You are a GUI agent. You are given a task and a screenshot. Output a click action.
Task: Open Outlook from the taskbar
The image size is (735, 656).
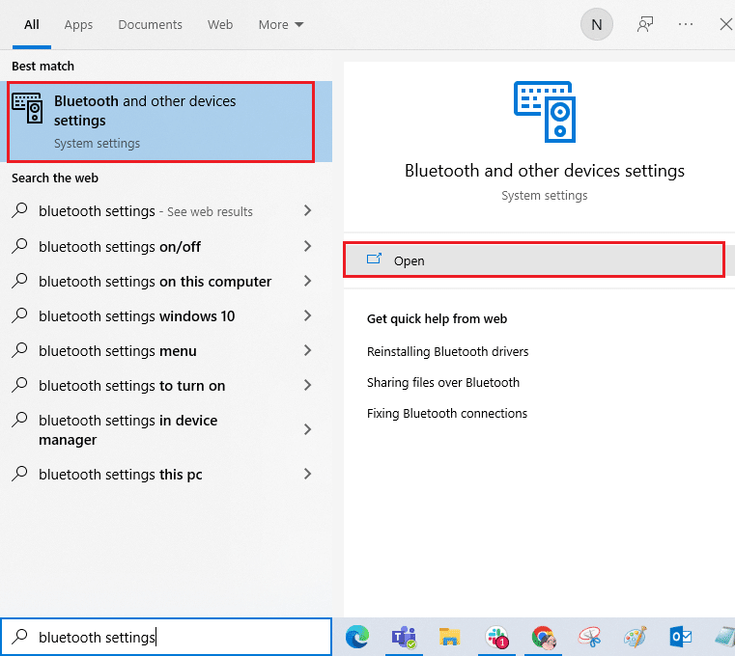click(681, 637)
